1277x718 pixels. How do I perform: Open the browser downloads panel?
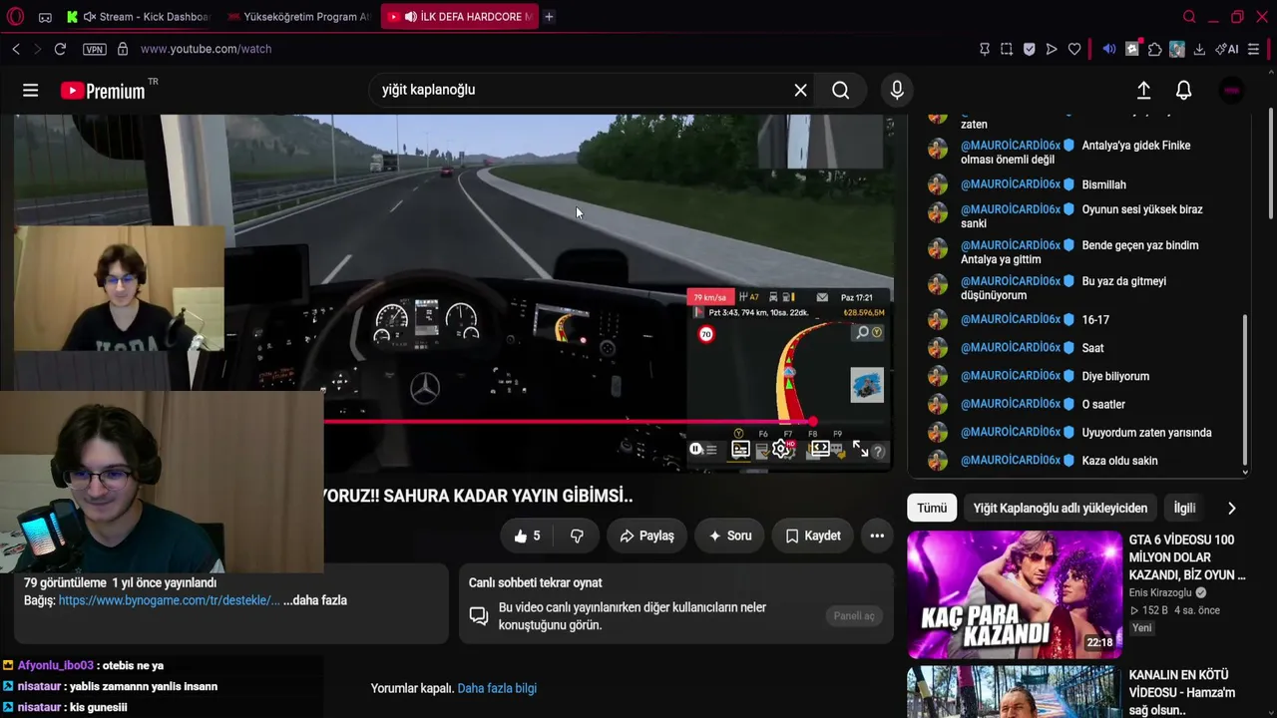1199,49
